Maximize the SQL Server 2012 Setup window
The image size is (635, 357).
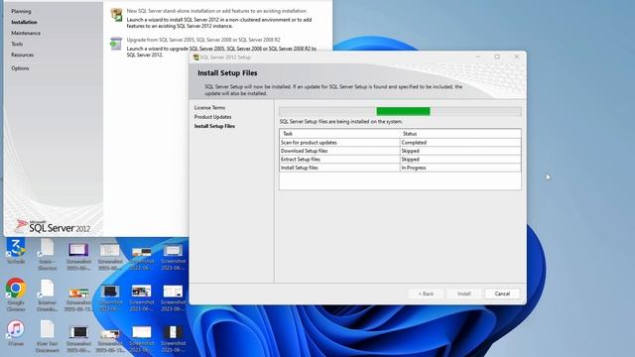tap(497, 58)
